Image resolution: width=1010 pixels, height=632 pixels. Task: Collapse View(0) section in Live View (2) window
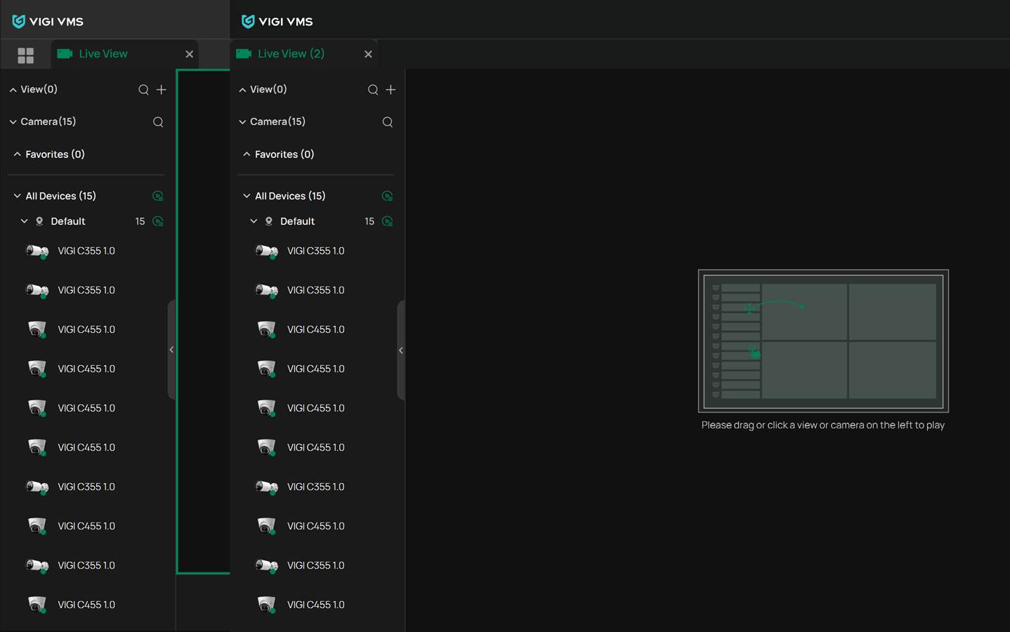(242, 90)
